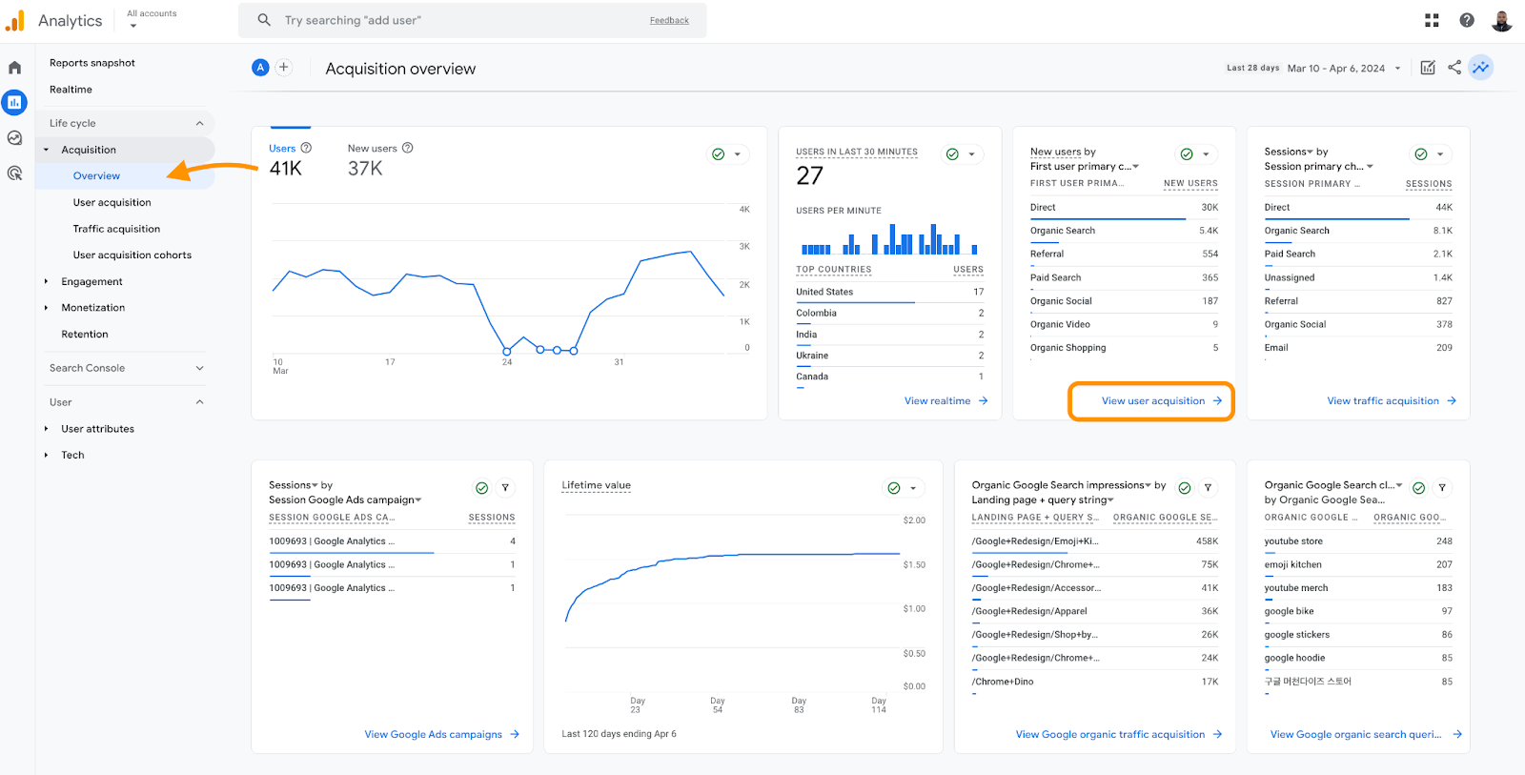Expand the Search Console section
Image resolution: width=1525 pixels, height=775 pixels.
199,368
